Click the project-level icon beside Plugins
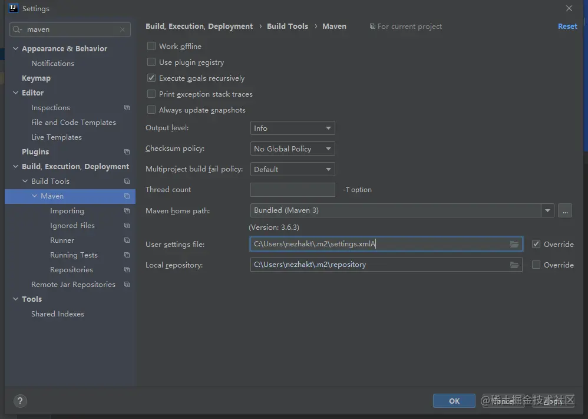The image size is (588, 419). tap(127, 152)
